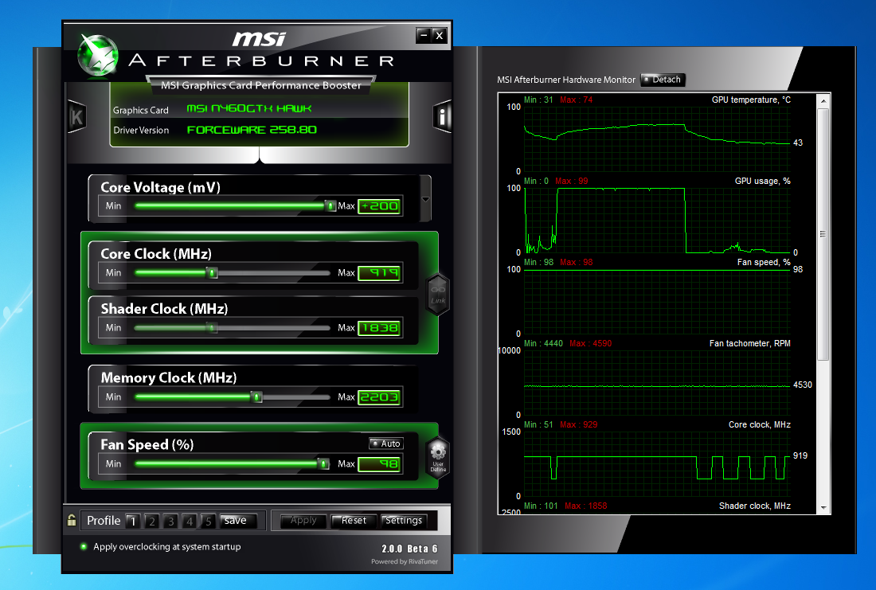Open the Settings button

404,520
